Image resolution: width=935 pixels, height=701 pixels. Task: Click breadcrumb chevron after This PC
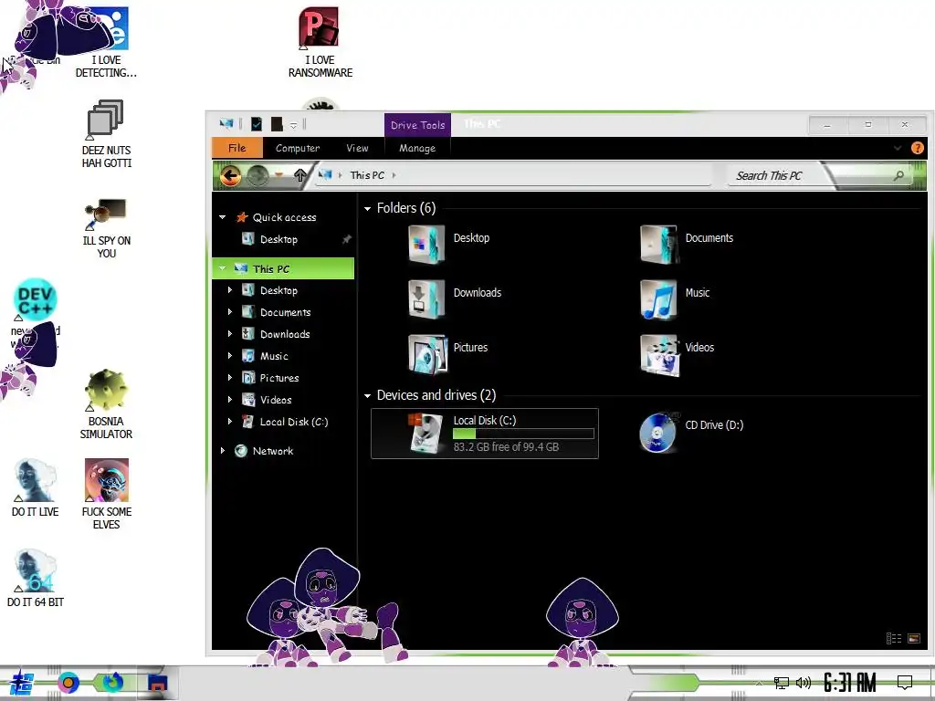tap(394, 175)
